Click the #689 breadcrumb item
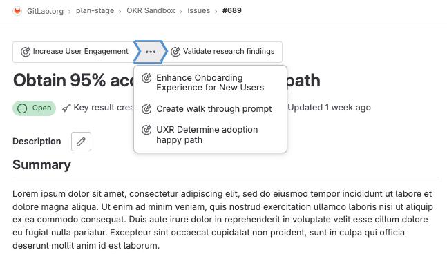The image size is (447, 261). [232, 11]
